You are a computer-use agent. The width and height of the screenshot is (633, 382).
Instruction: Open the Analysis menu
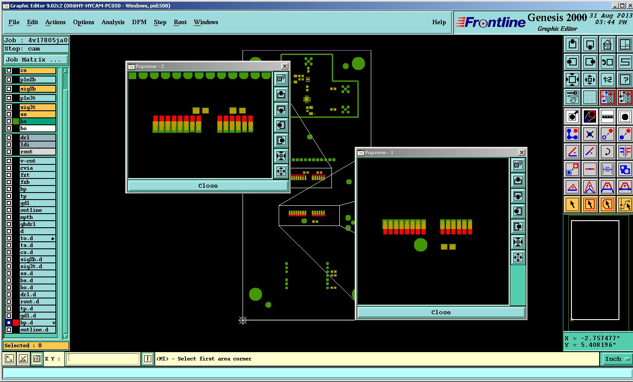113,22
